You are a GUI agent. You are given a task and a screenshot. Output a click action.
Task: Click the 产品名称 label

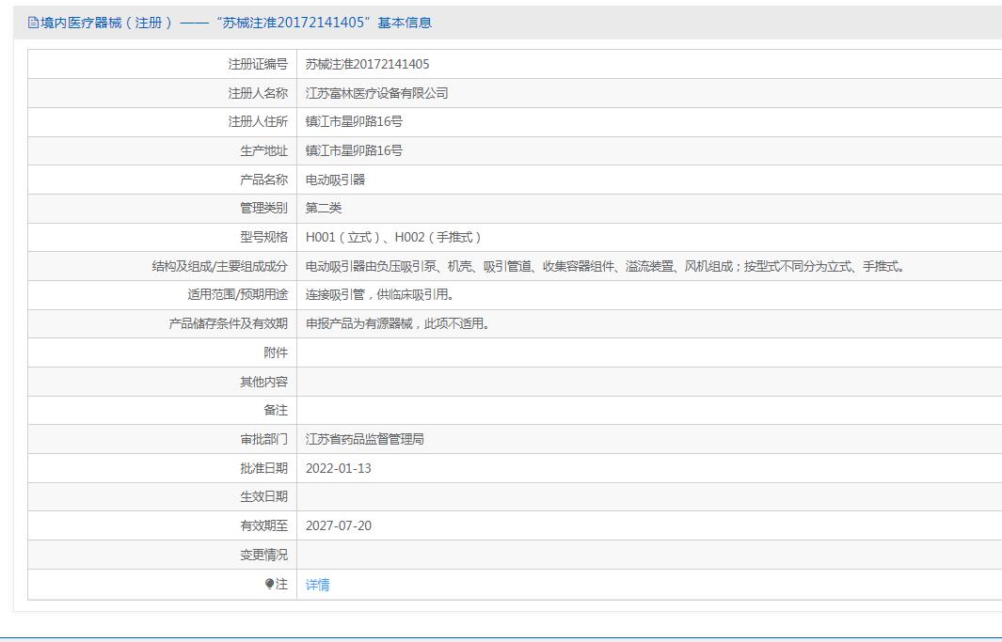point(264,180)
